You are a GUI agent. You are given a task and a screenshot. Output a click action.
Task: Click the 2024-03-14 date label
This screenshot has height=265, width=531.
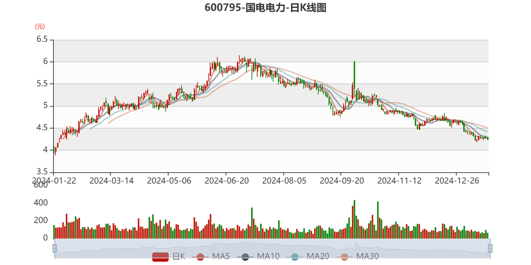coord(112,181)
